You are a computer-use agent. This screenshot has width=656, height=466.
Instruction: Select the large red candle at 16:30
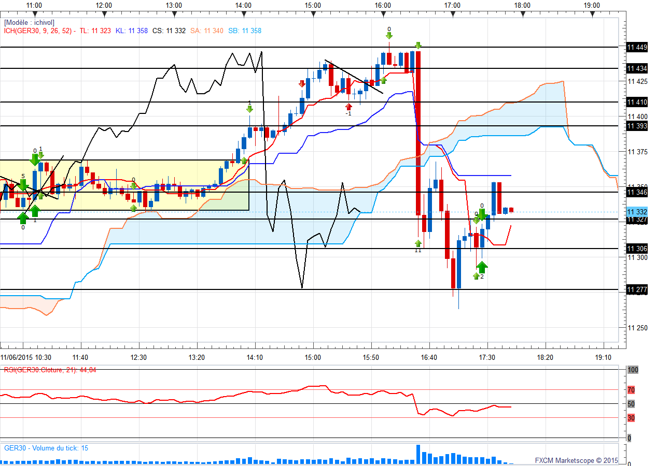[418, 133]
